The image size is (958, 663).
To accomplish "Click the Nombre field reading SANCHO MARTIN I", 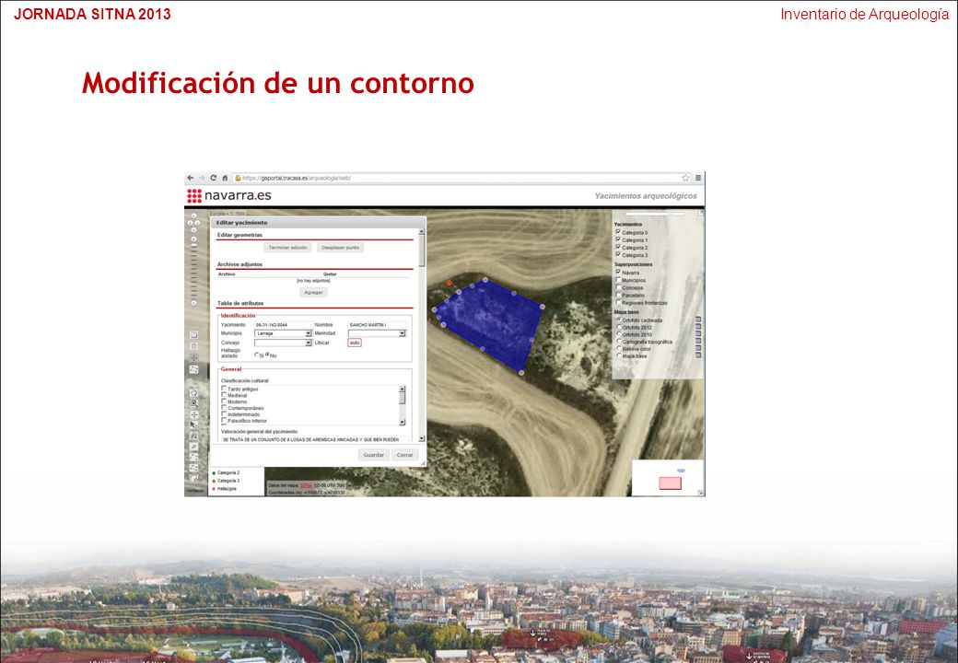I will (377, 325).
